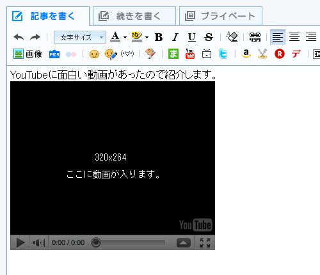Open the 文字サイズ dropdown
320x275 pixels.
click(80, 37)
